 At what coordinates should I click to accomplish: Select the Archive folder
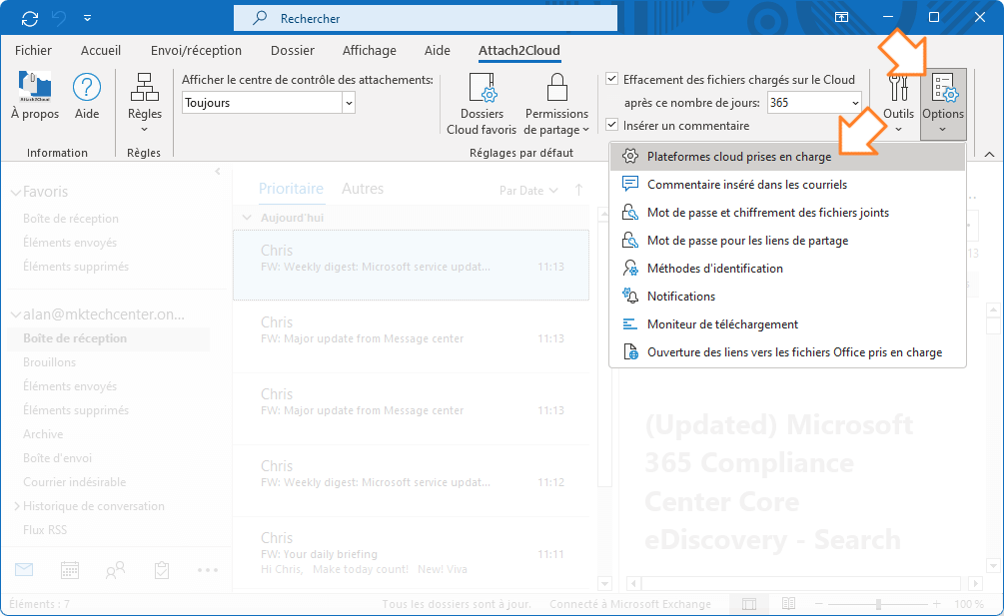pyautogui.click(x=43, y=433)
